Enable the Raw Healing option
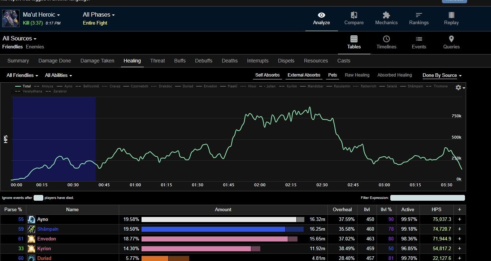 click(x=357, y=75)
